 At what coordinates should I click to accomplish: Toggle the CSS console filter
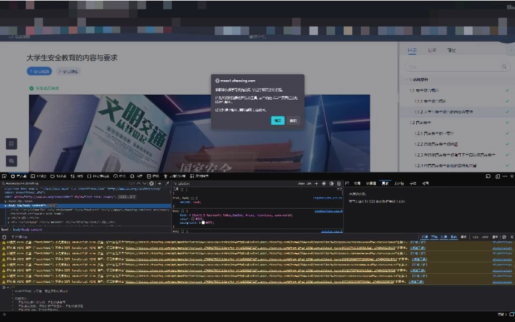click(475, 237)
